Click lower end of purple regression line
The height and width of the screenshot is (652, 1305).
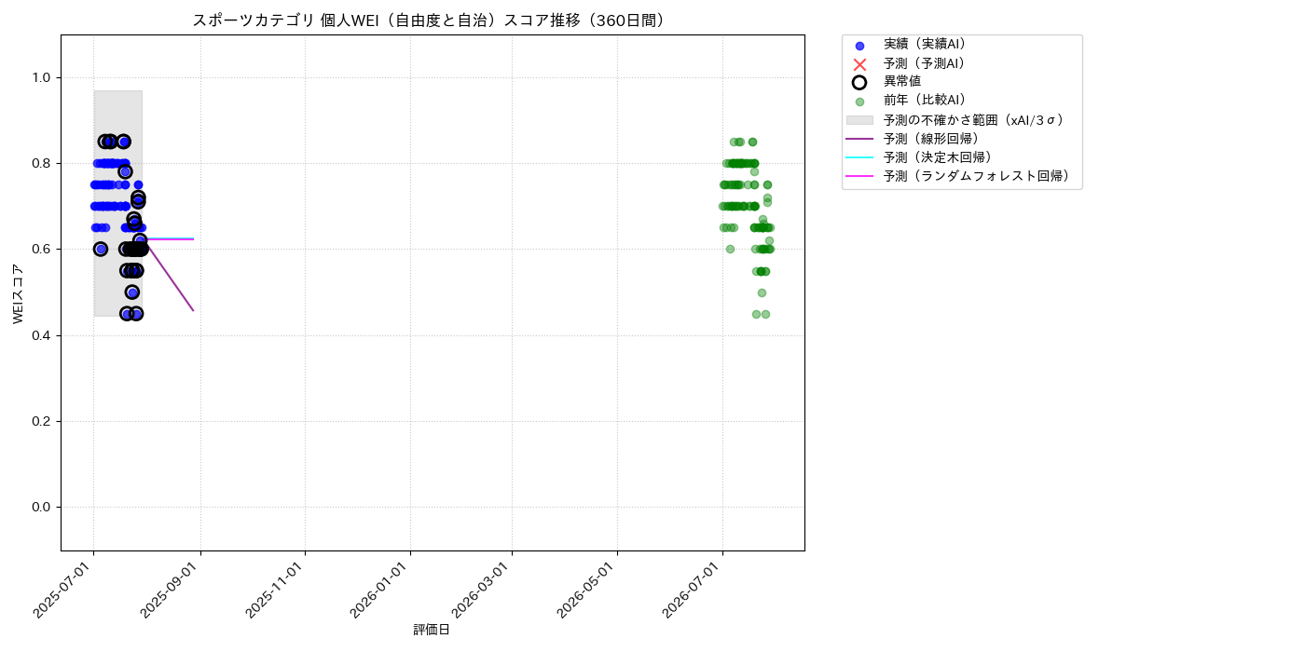tap(193, 310)
